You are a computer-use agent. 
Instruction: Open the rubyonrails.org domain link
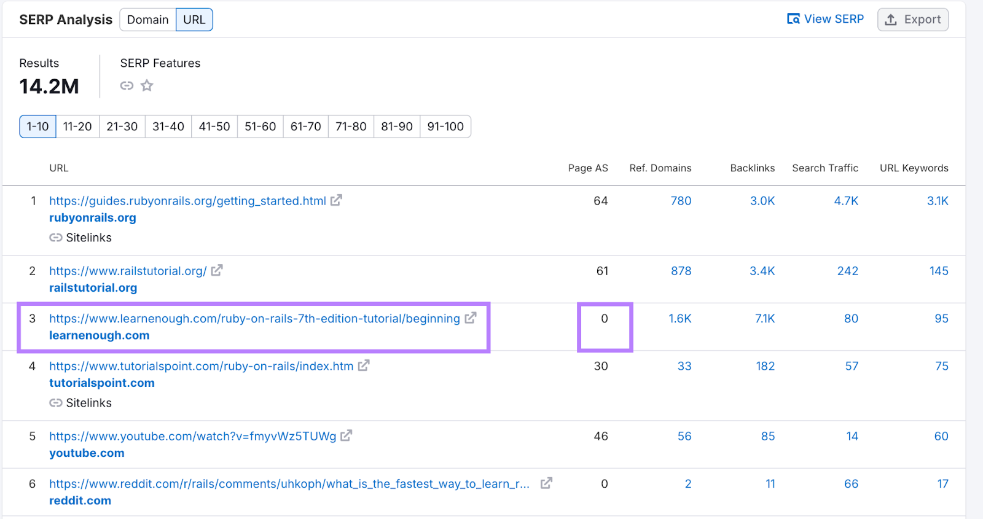(x=93, y=217)
